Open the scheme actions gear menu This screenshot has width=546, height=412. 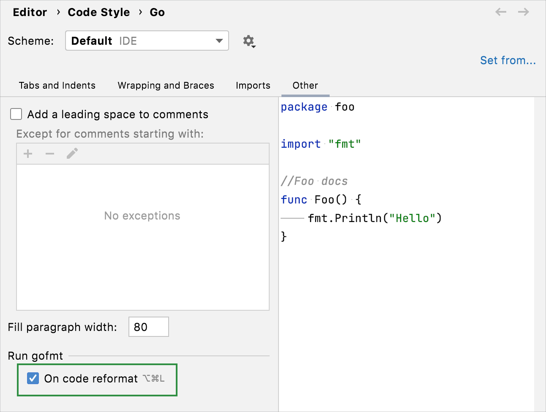point(249,41)
